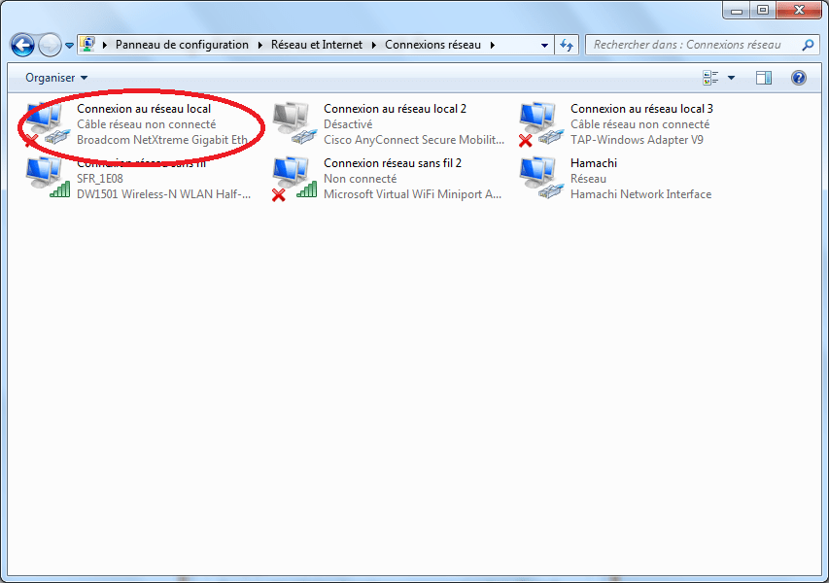Maximize the Connexions réseau window

pyautogui.click(x=762, y=10)
